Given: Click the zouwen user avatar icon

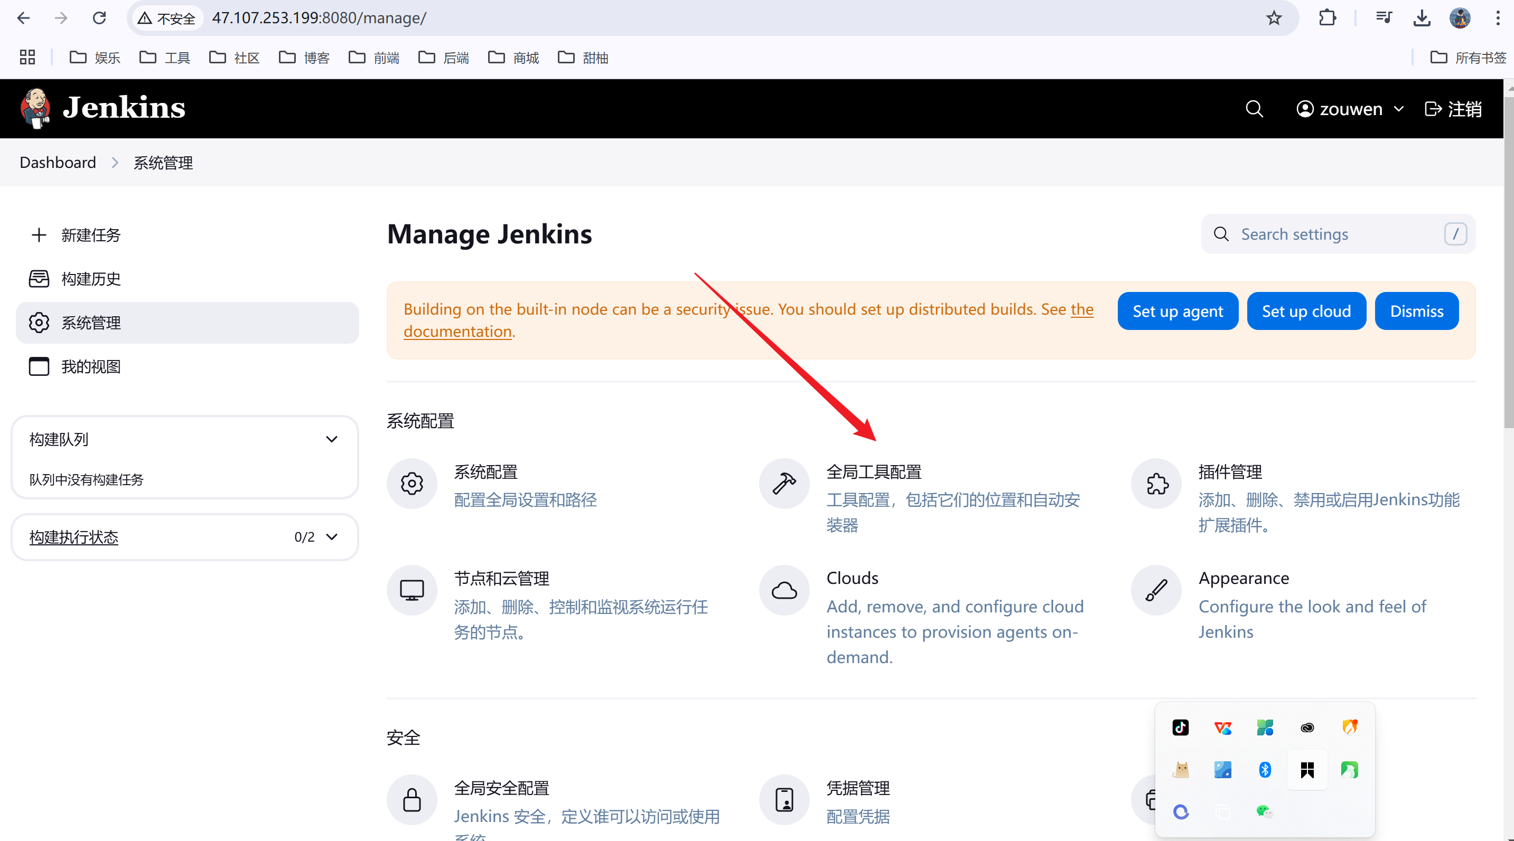Looking at the screenshot, I should pyautogui.click(x=1305, y=109).
